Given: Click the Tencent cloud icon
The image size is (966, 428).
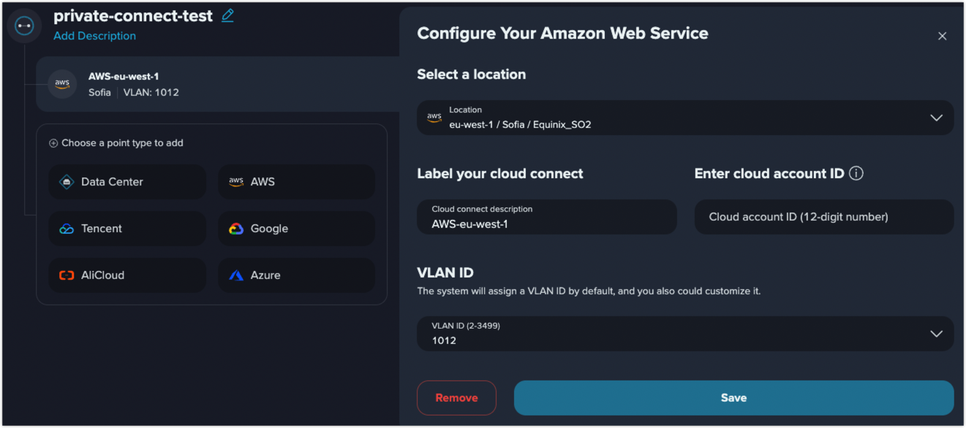Looking at the screenshot, I should [67, 229].
